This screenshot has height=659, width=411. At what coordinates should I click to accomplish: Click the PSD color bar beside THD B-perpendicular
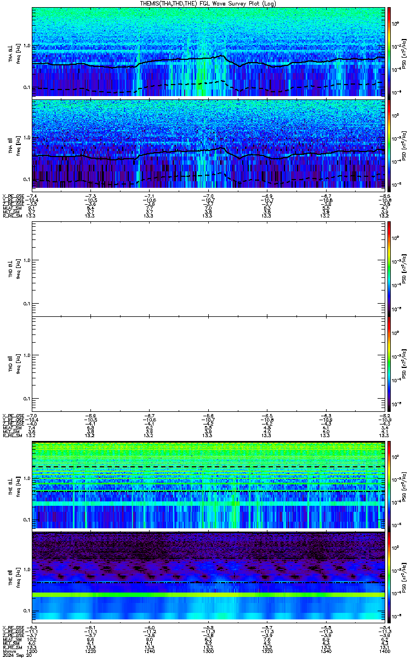tap(389, 268)
